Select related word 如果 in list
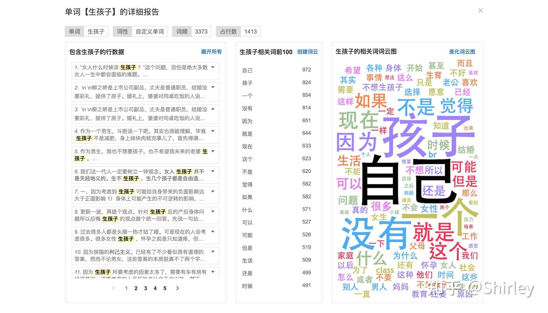This screenshot has height=313, width=548. pyautogui.click(x=247, y=197)
